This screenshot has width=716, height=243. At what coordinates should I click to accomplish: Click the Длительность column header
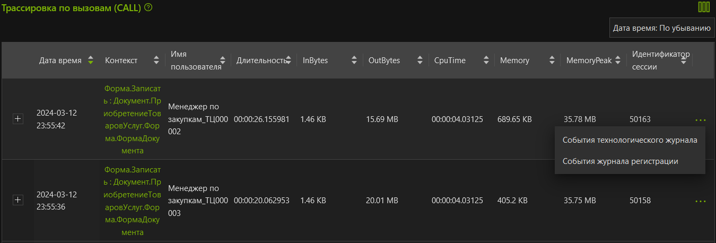(261, 60)
